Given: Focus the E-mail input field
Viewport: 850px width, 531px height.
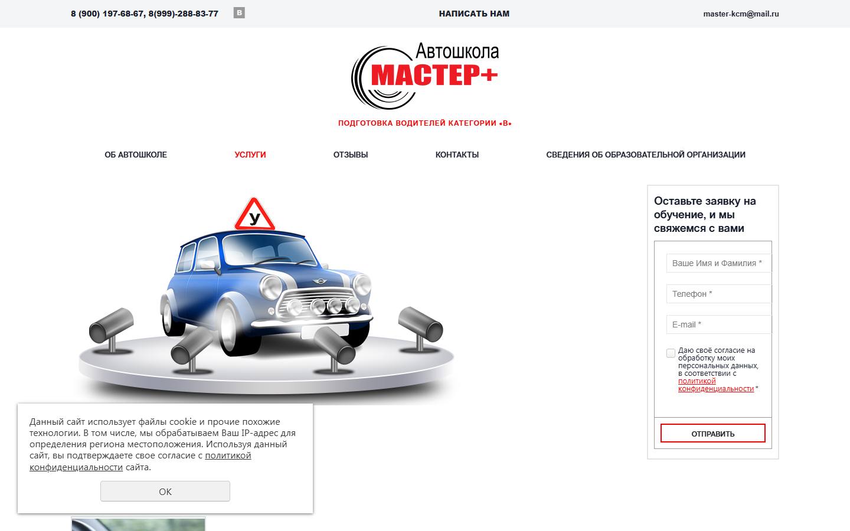Looking at the screenshot, I should [x=719, y=324].
